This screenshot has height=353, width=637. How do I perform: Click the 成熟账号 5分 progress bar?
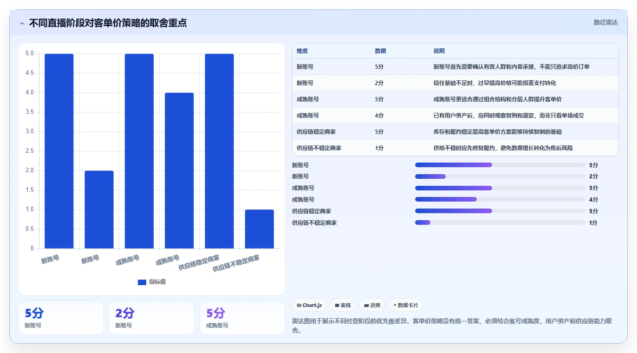[x=500, y=188]
